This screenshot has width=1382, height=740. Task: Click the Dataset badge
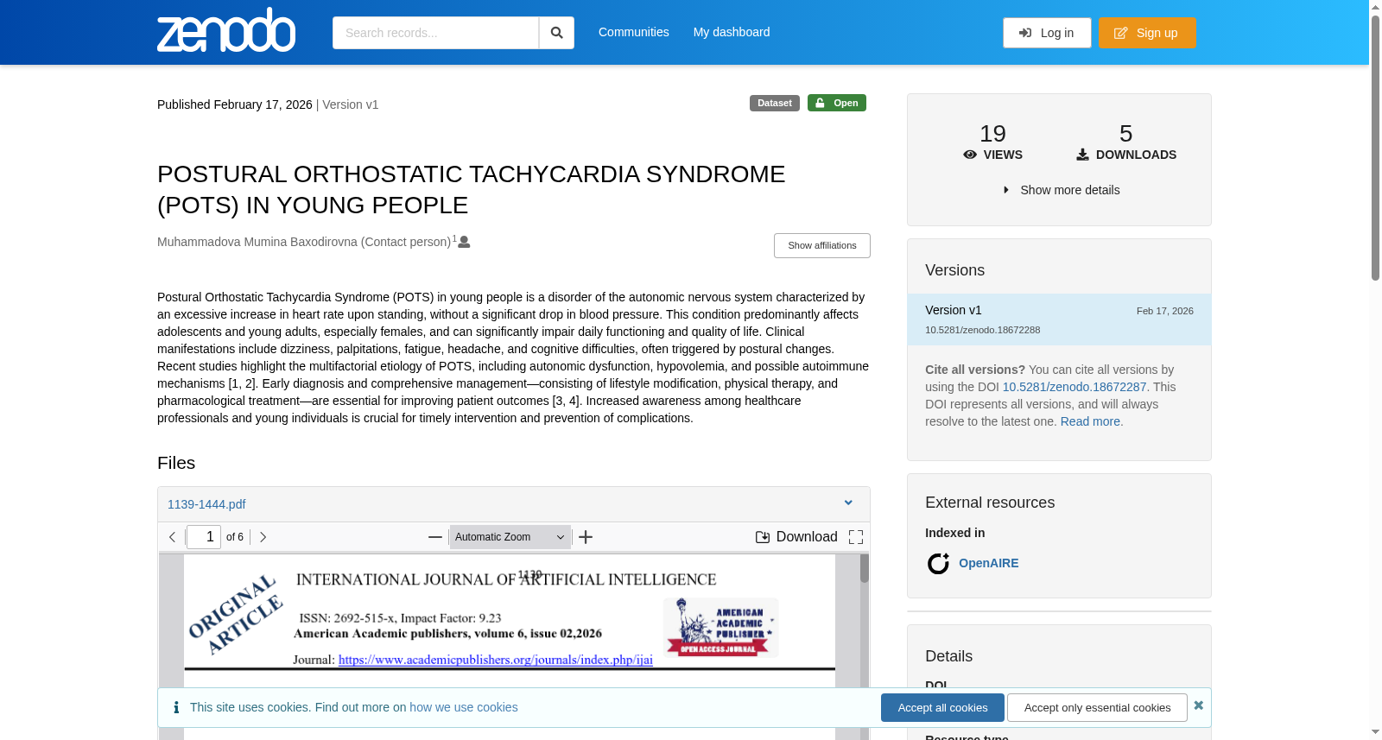pyautogui.click(x=775, y=103)
